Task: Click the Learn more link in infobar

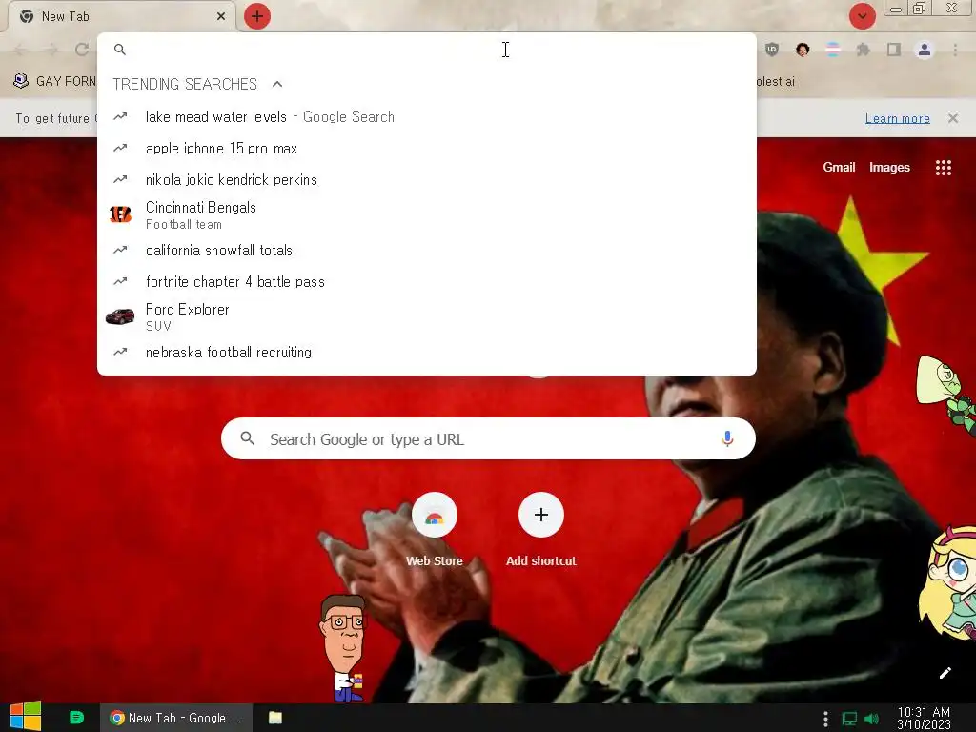Action: click(898, 118)
